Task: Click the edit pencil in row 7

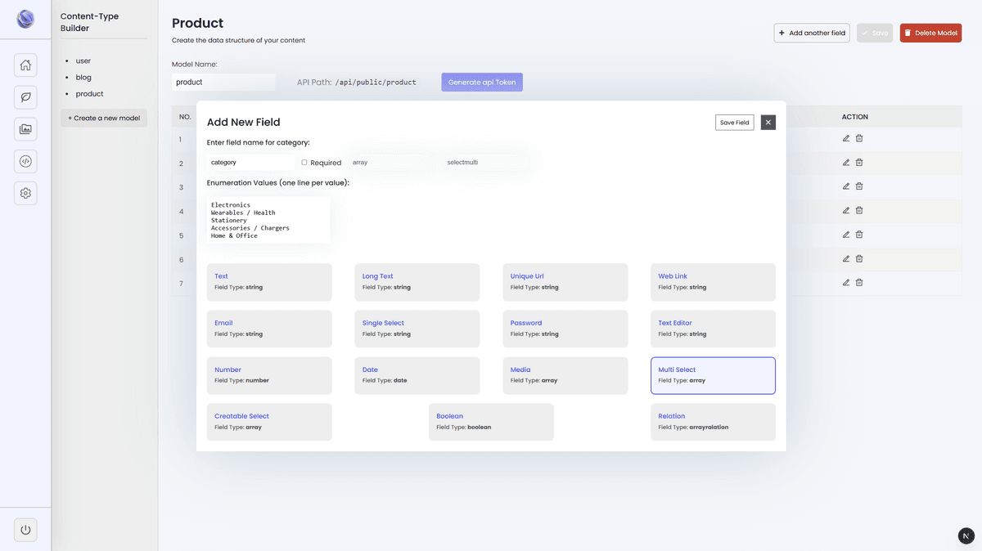Action: tap(846, 282)
